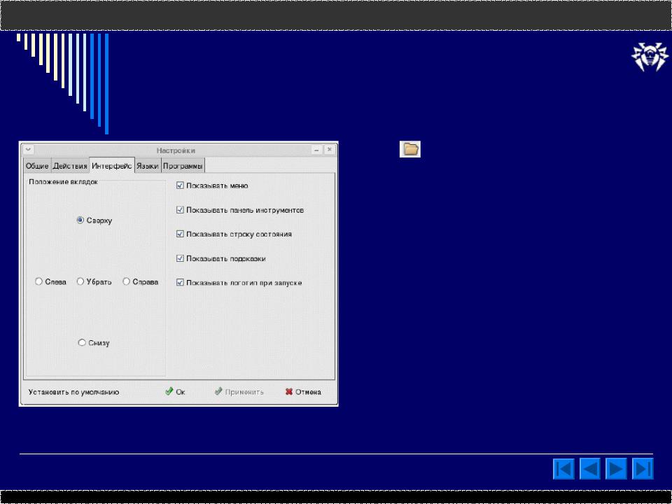Jump to the last slide button

tap(643, 468)
